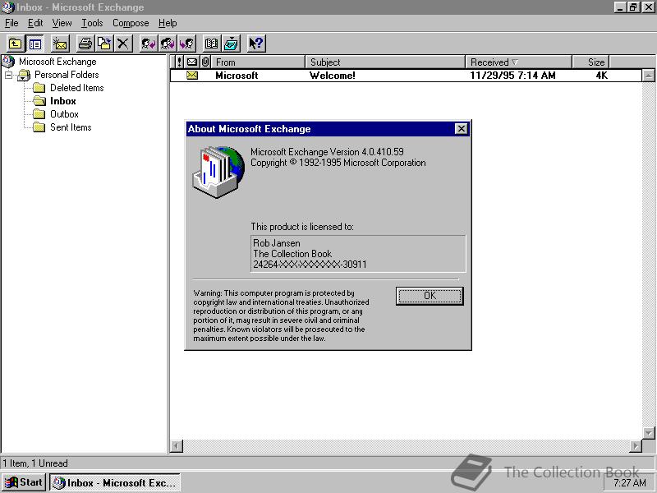657x493 pixels.
Task: Open the Address Book icon
Action: point(212,44)
